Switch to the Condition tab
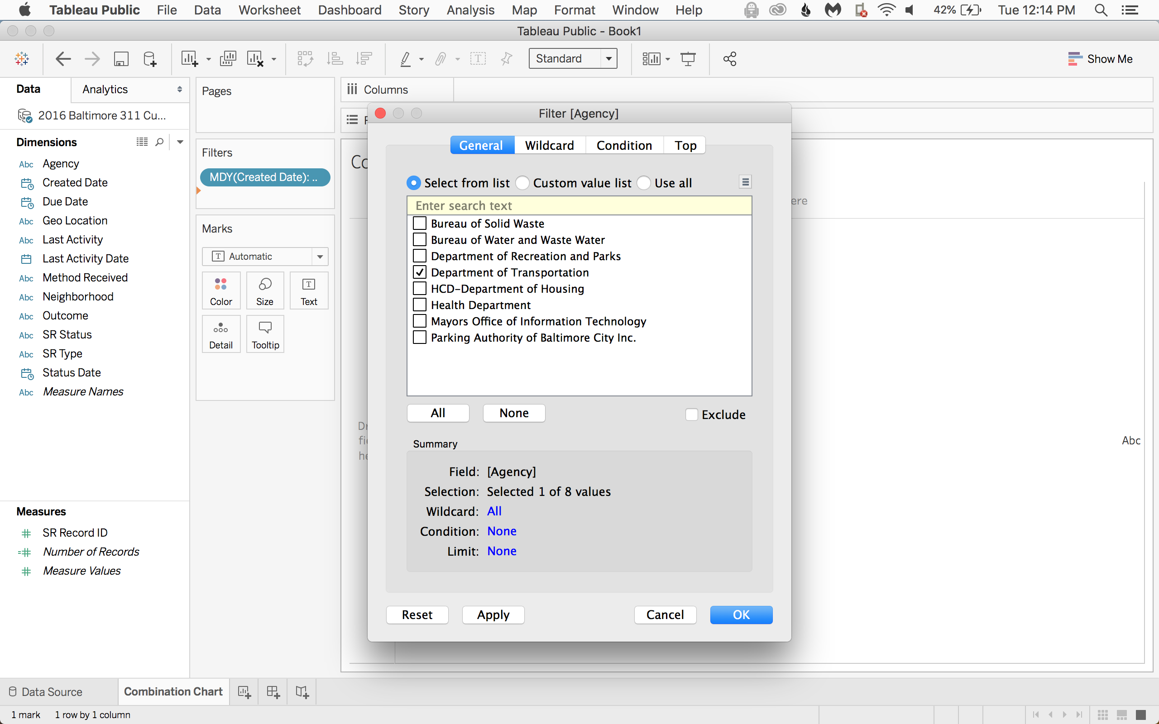 [x=624, y=145]
